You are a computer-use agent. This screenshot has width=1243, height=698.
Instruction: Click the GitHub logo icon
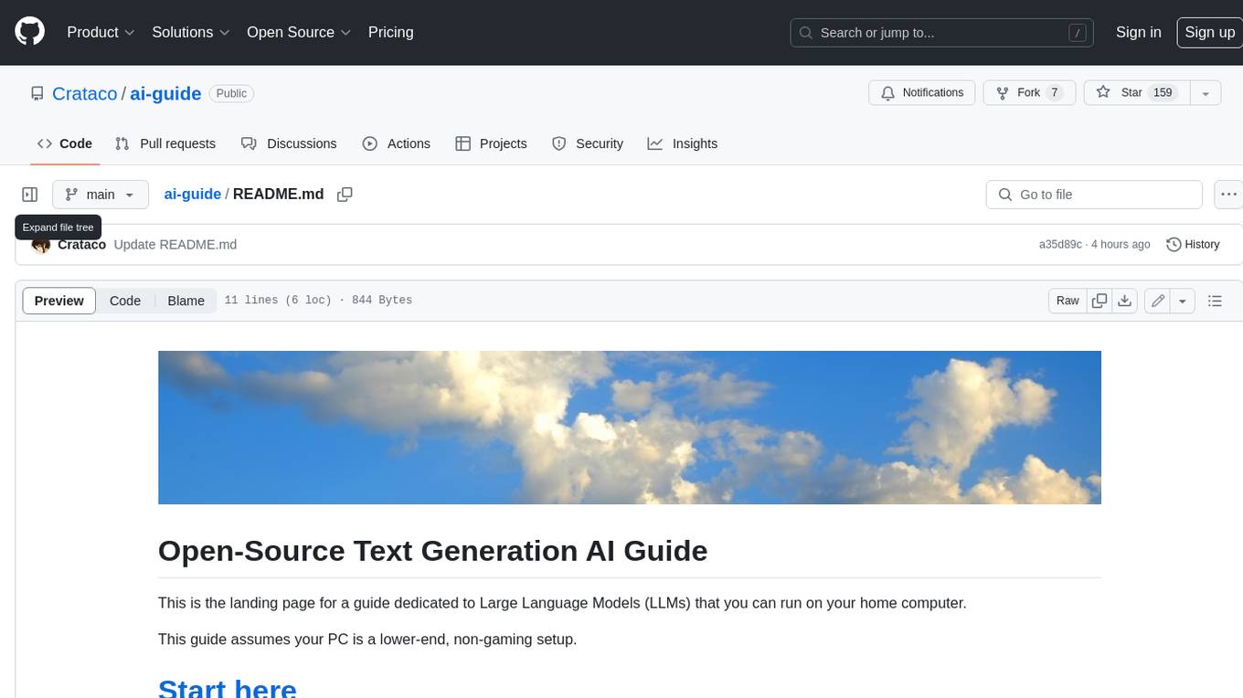29,32
